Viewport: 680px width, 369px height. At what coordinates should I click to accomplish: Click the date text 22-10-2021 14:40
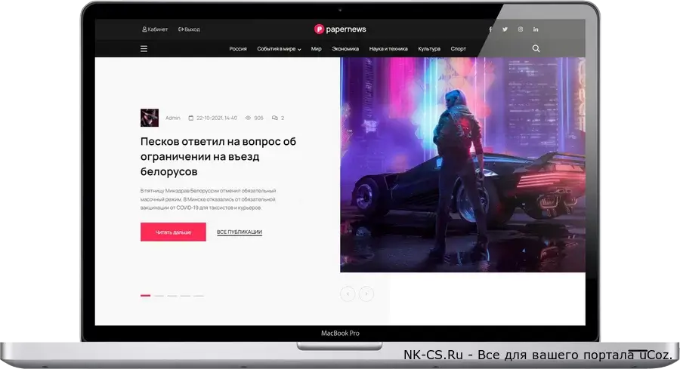point(217,118)
